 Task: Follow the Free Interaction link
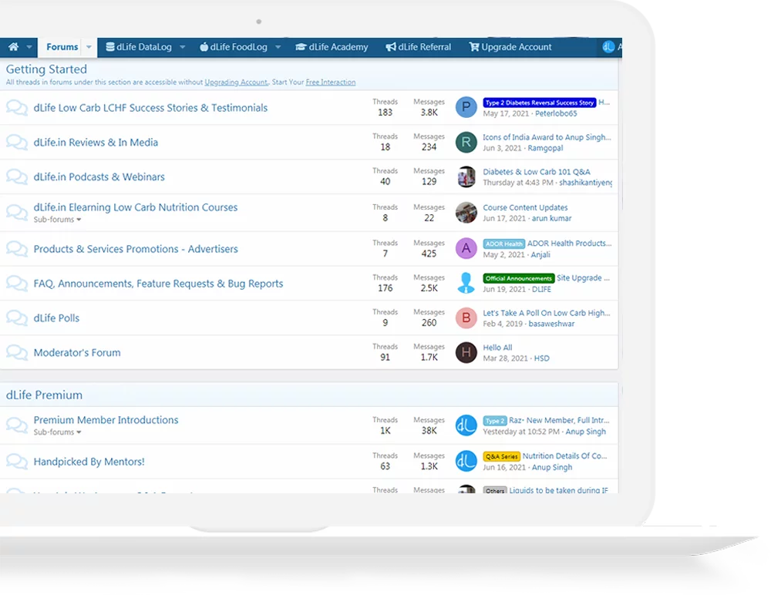click(331, 82)
